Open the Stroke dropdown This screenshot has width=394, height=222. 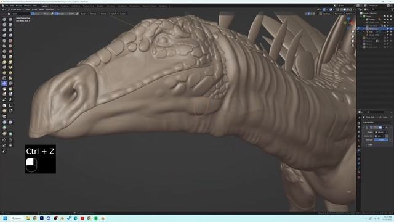104,14
